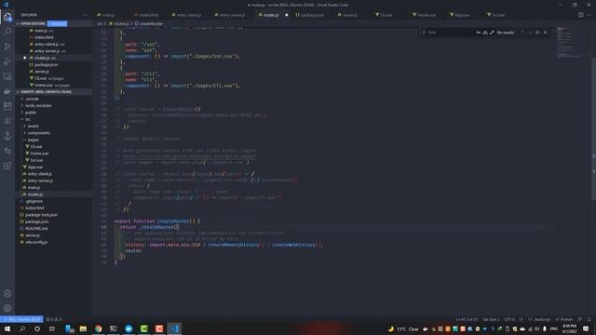Open the Accounts menu icon
This screenshot has width=596, height=335.
[x=7, y=294]
